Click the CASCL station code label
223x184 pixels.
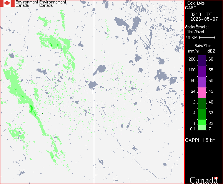192,8
